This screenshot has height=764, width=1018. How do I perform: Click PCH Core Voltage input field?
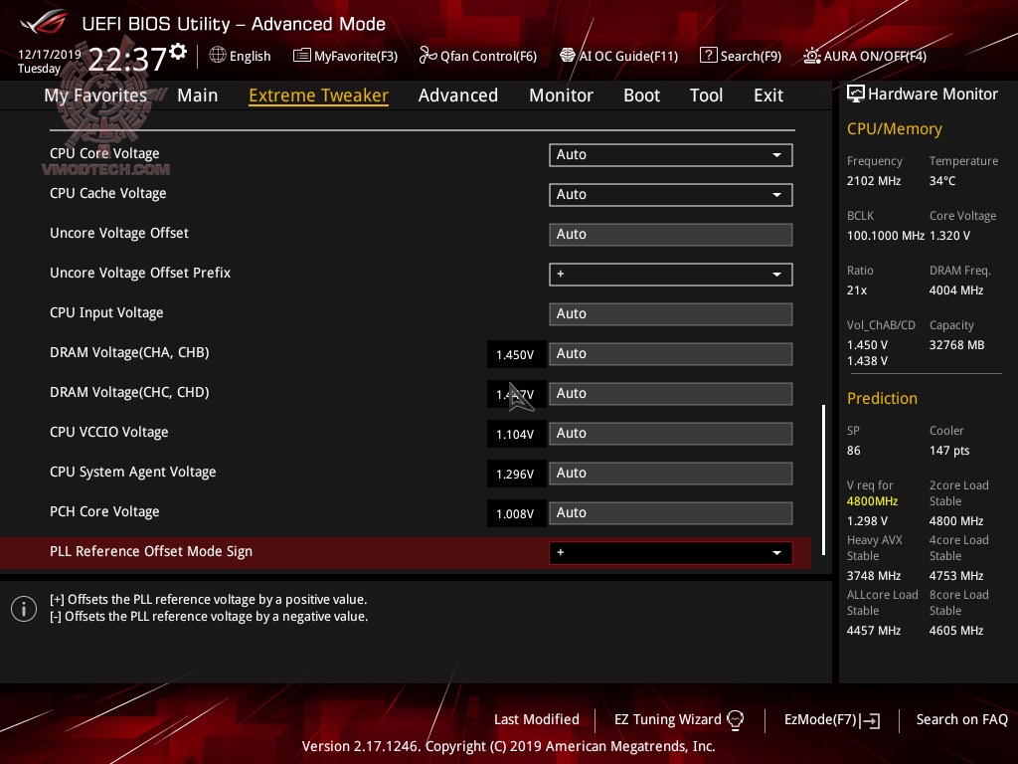click(671, 513)
